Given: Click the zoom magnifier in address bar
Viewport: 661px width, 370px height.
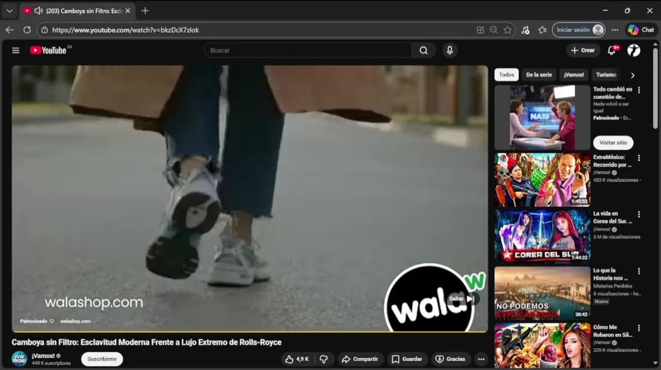Looking at the screenshot, I should (x=494, y=30).
